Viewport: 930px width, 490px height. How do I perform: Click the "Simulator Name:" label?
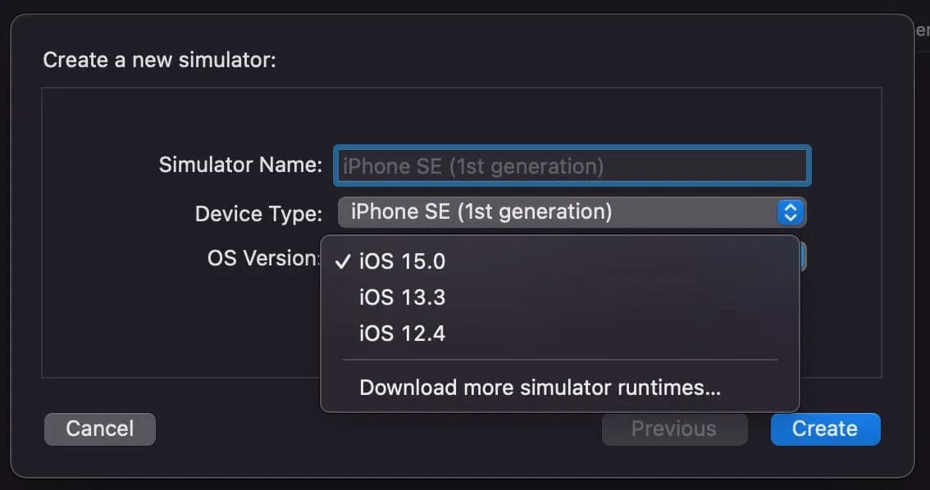[240, 165]
